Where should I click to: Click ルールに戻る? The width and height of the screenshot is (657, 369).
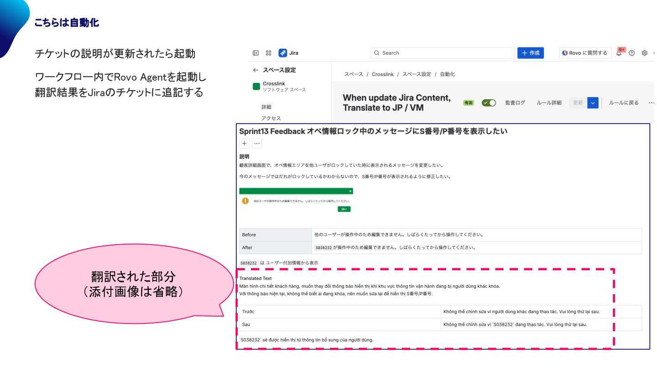click(x=624, y=103)
